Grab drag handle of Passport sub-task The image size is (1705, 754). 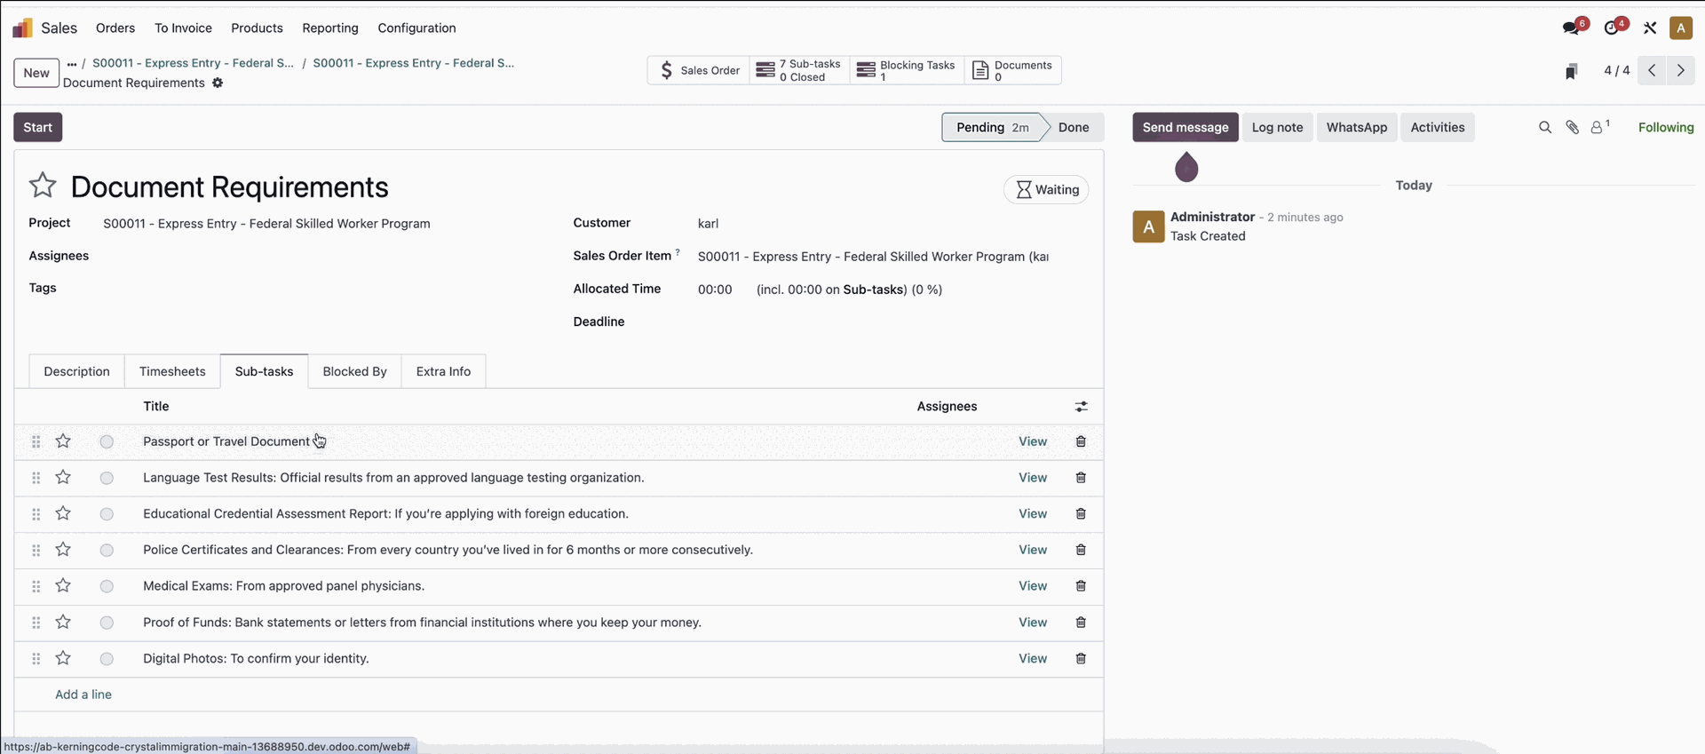pos(36,441)
